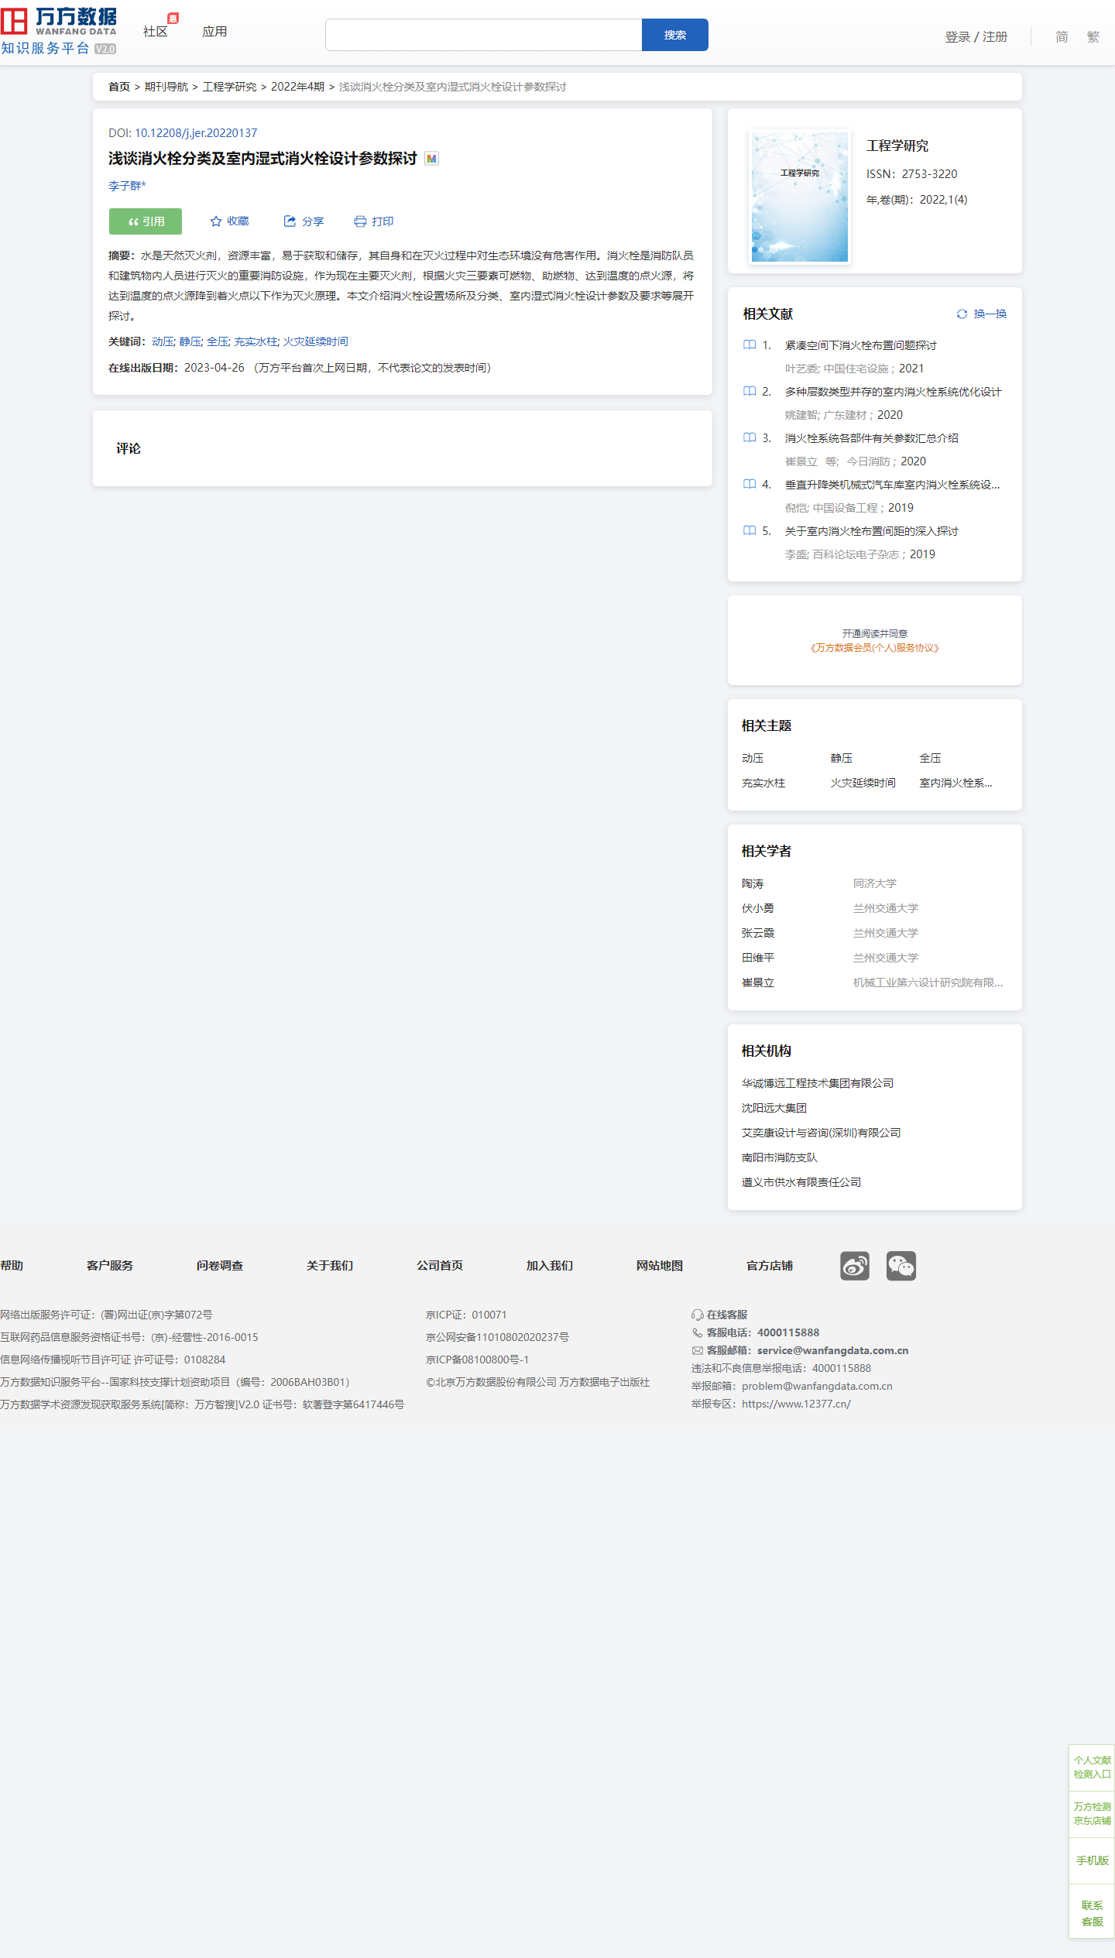The image size is (1115, 1958).
Task: Click 首页 in breadcrumb
Action: tap(119, 87)
